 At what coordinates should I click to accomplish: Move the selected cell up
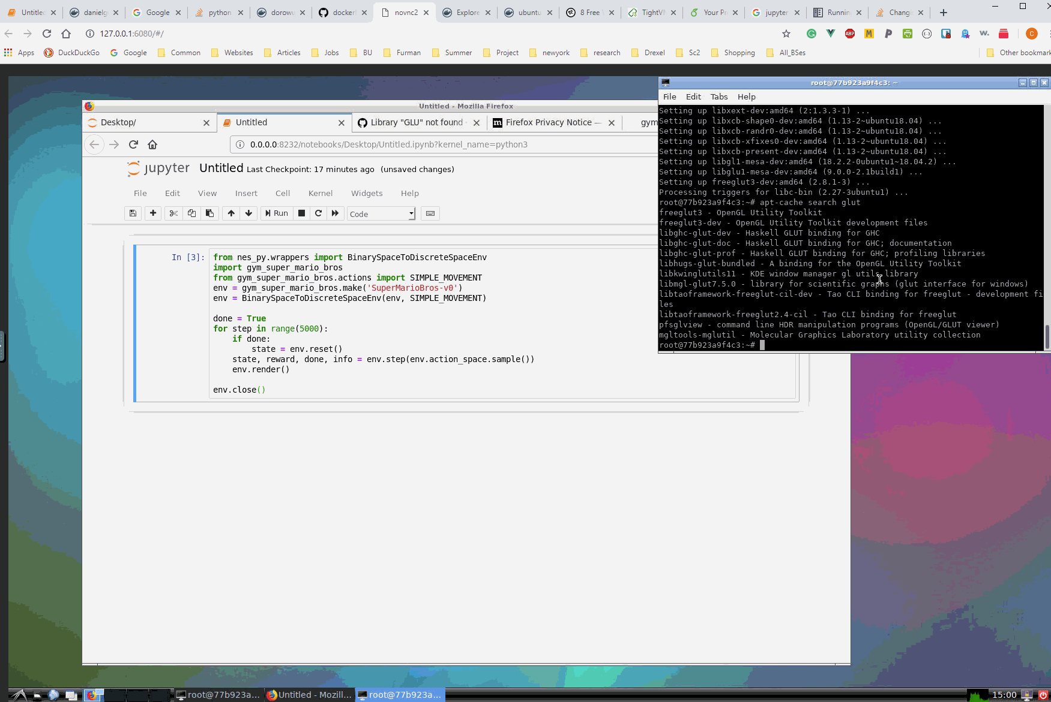click(231, 213)
